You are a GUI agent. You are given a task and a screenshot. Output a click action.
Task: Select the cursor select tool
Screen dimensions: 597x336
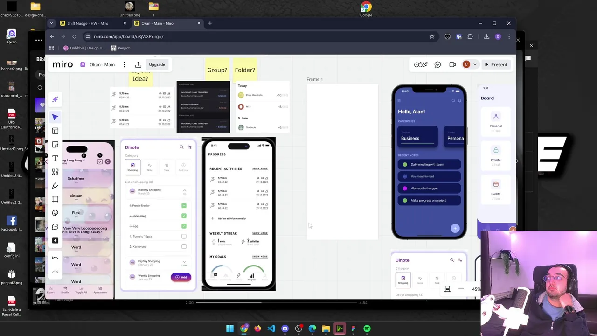[55, 117]
